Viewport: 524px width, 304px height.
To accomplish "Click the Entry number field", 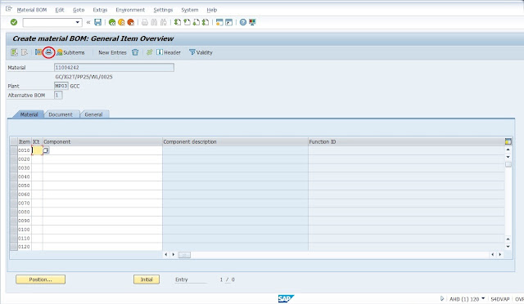I will click(191, 279).
